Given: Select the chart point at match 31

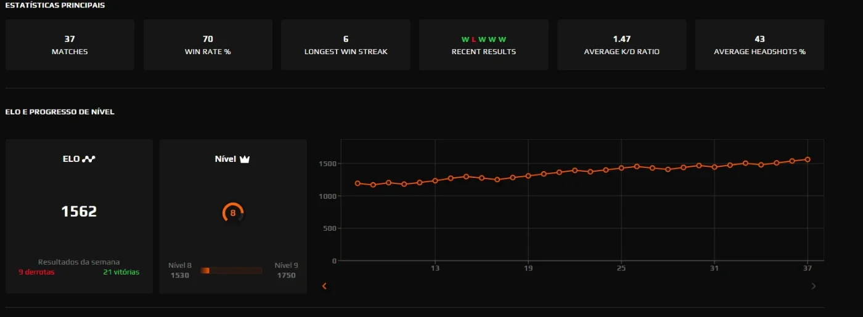Looking at the screenshot, I should pos(714,167).
